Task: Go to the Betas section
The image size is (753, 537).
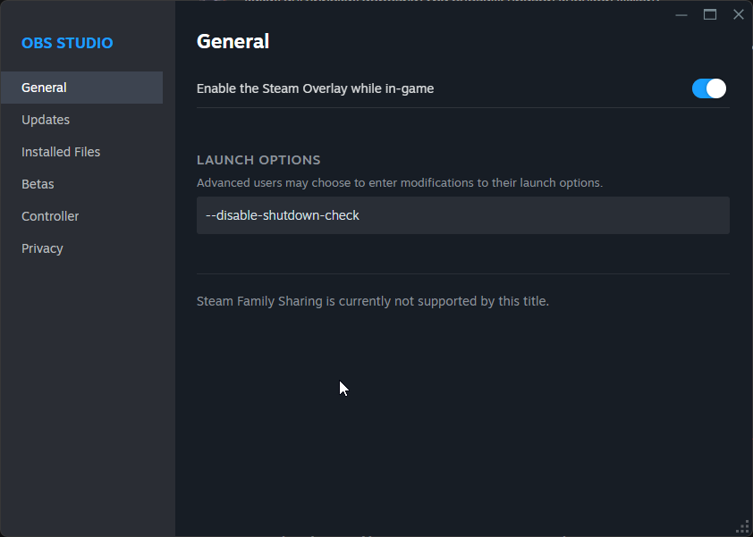Action: point(38,184)
